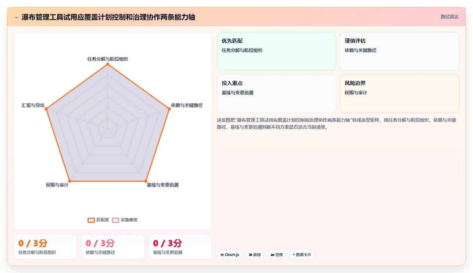
Task: Toggle the 实施难度 legend entry
Action: [125, 220]
